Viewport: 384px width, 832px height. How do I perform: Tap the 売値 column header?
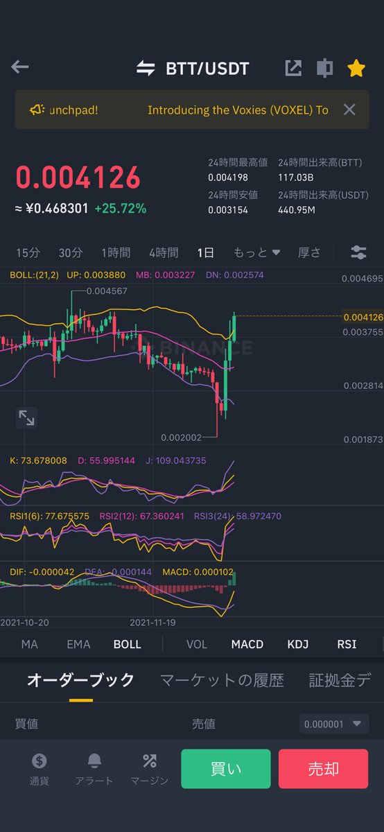click(204, 724)
